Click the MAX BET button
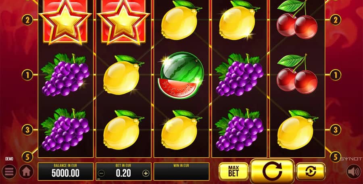The width and height of the screenshot is (363, 184). 234,171
